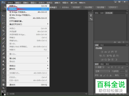129x96 pixels.
Task: Toggle lock transparent pixels
Action: click(x=101, y=76)
